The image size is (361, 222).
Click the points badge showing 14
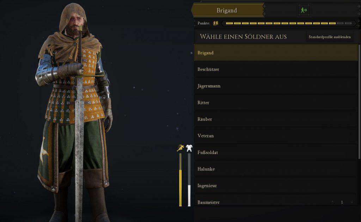(215, 23)
